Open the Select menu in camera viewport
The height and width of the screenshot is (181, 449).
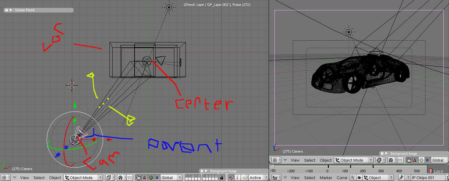[x=310, y=160]
